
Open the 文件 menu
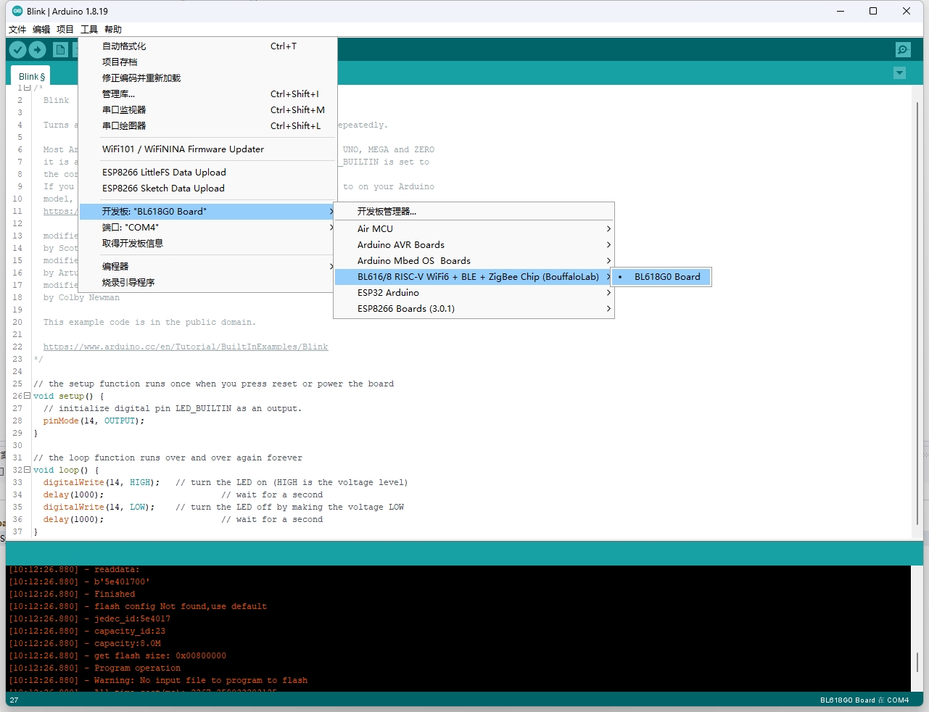(17, 30)
